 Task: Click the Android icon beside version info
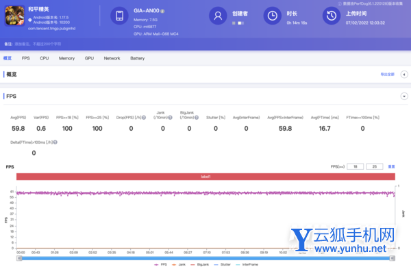click(x=30, y=20)
